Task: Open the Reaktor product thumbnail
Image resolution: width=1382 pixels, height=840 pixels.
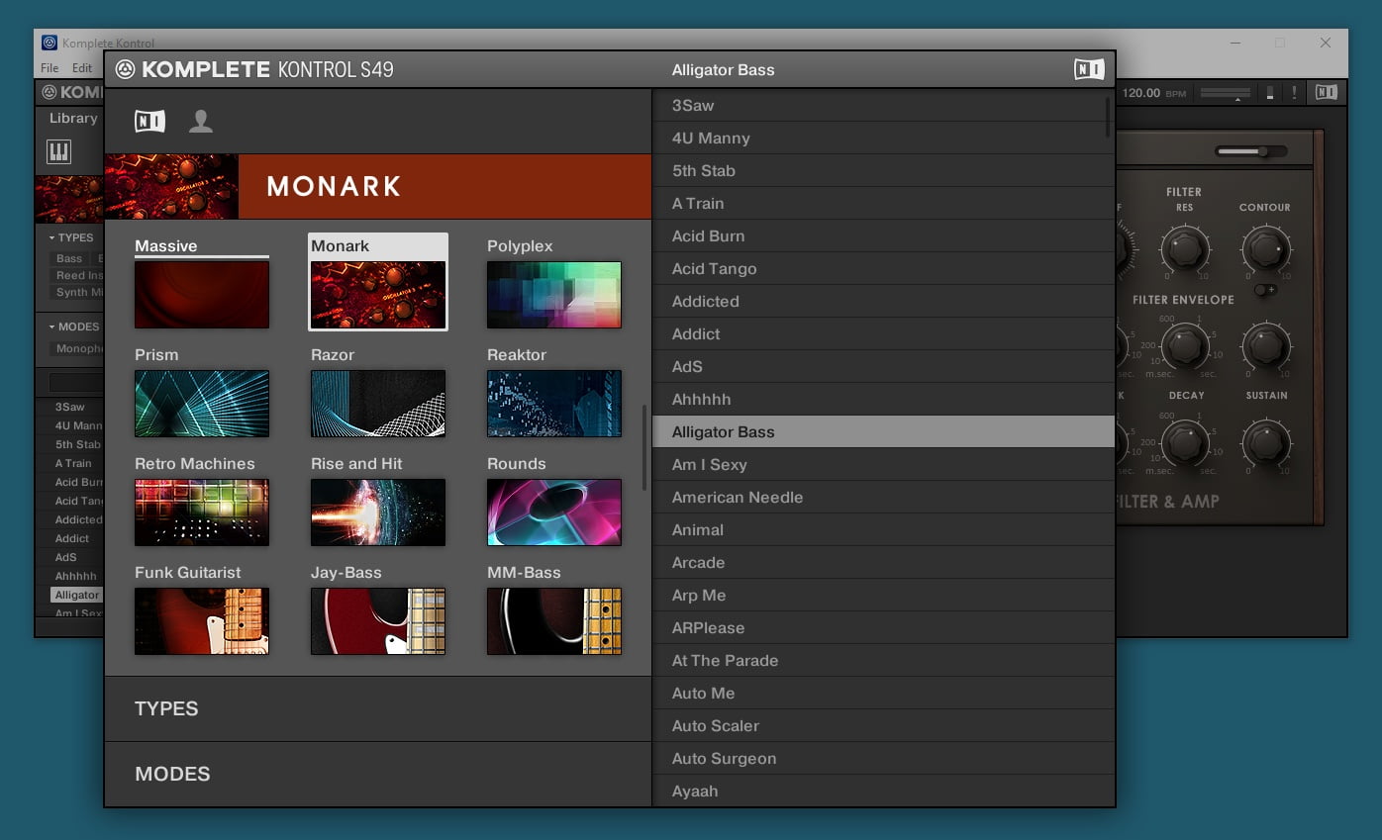Action: tap(554, 404)
